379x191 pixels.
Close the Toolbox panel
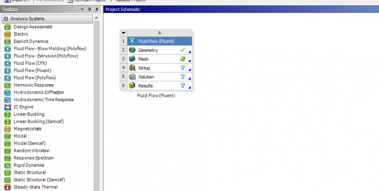[x=97, y=9]
